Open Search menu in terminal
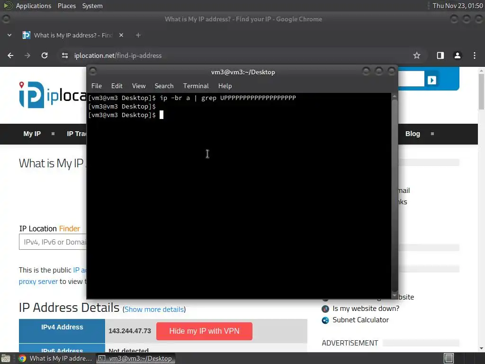 point(164,86)
